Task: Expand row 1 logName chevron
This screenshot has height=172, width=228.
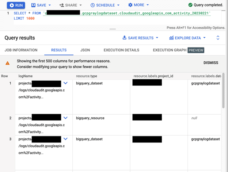Action: click(x=65, y=83)
